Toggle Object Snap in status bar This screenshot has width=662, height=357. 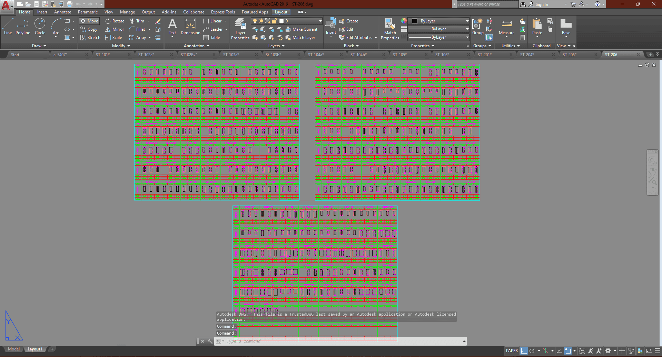[x=568, y=351]
